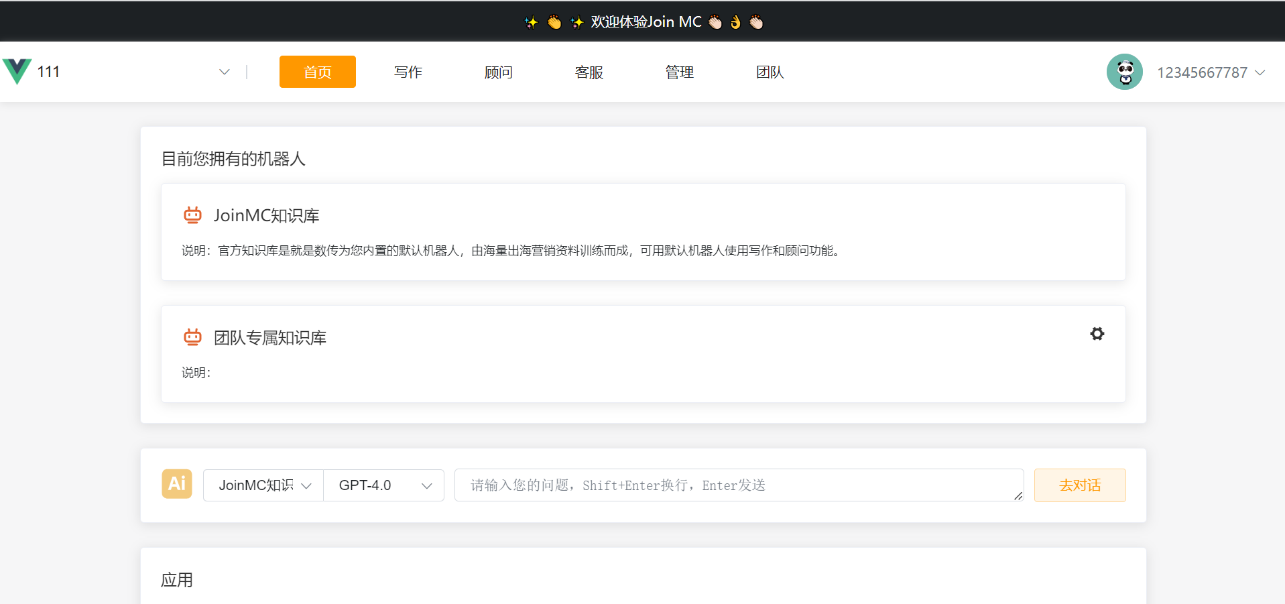Viewport: 1285px width, 604px height.
Task: Open the GPT-4.0 model dropdown
Action: click(383, 485)
